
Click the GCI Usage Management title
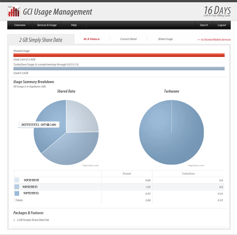[57, 12]
